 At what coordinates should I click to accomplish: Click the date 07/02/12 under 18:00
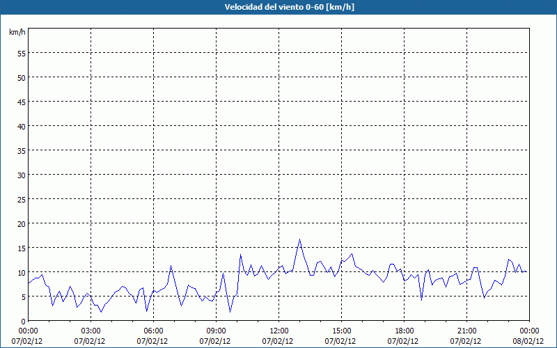click(403, 341)
